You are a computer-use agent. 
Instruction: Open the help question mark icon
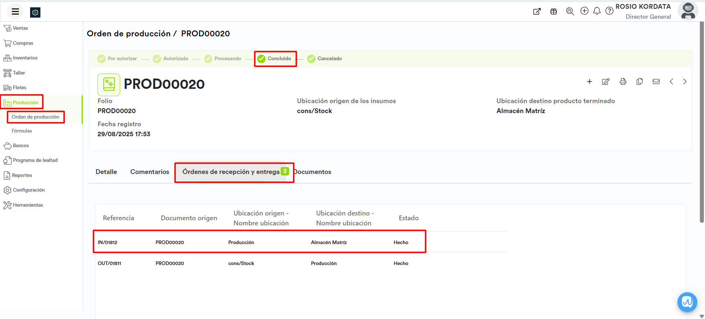click(609, 11)
